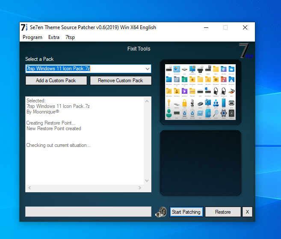Click the Restore button

coord(223,212)
